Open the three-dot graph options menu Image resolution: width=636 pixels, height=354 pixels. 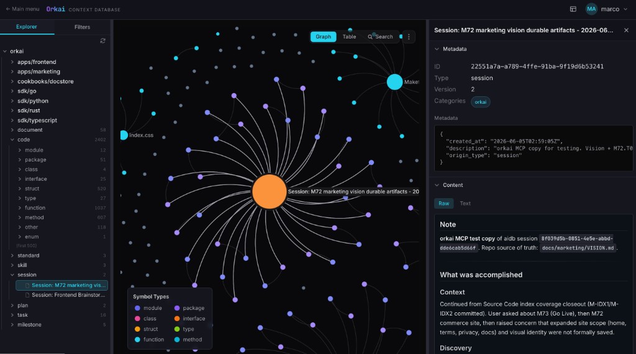(x=409, y=37)
